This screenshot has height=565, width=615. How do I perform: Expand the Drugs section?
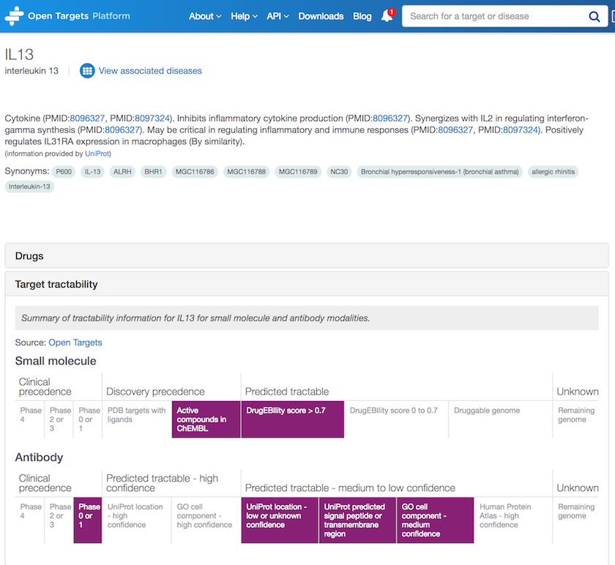(x=28, y=255)
